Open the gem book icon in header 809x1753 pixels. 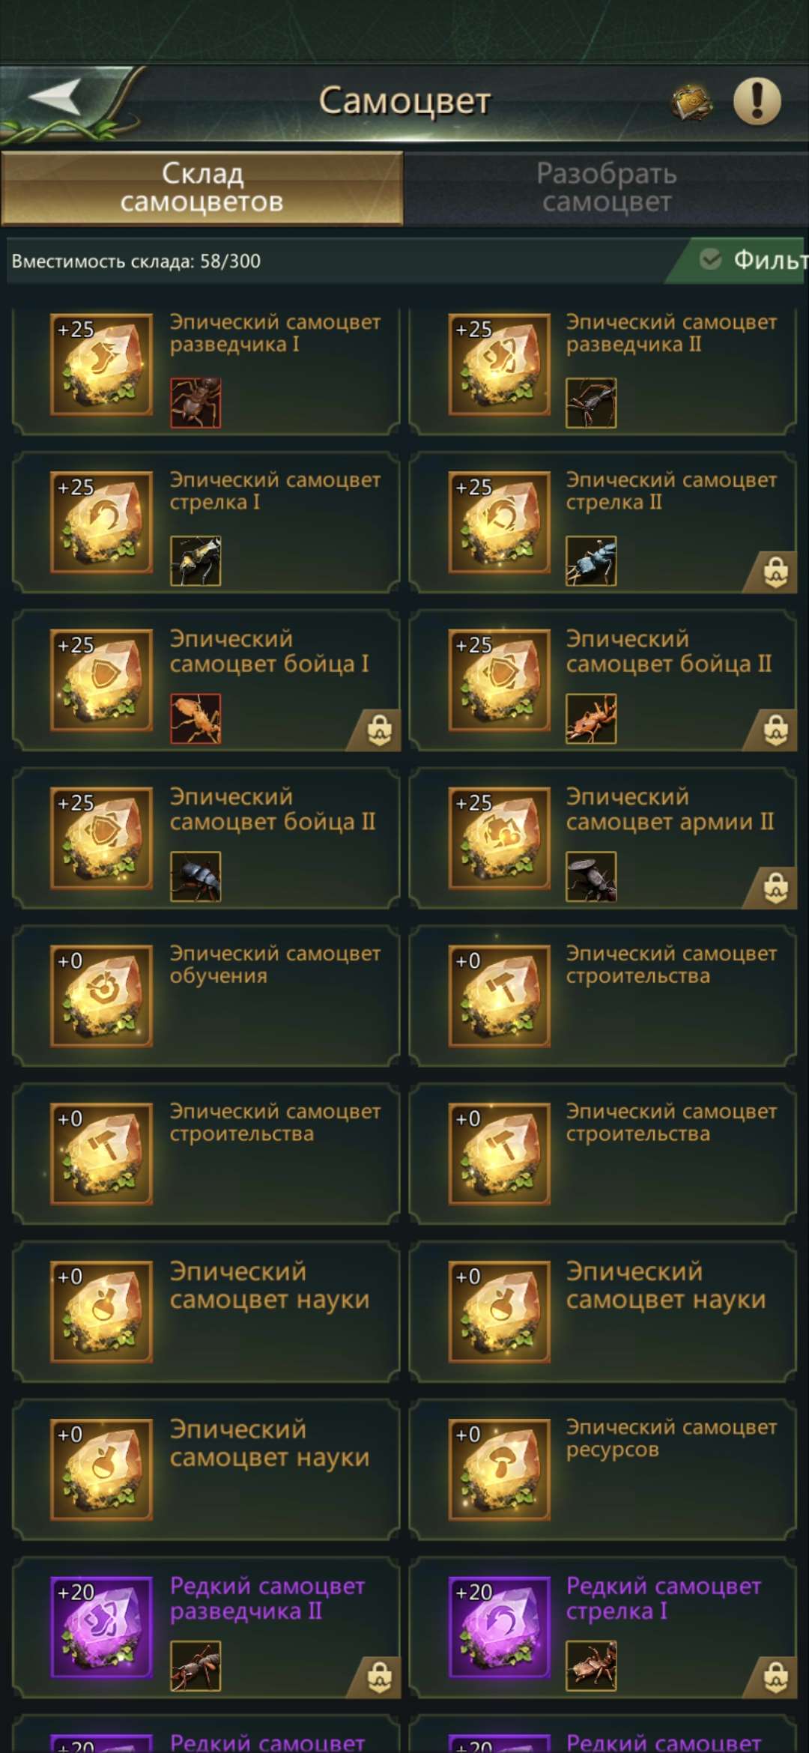pos(691,102)
